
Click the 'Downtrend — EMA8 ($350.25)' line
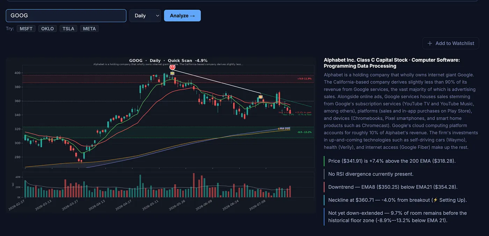pyautogui.click(x=393, y=187)
